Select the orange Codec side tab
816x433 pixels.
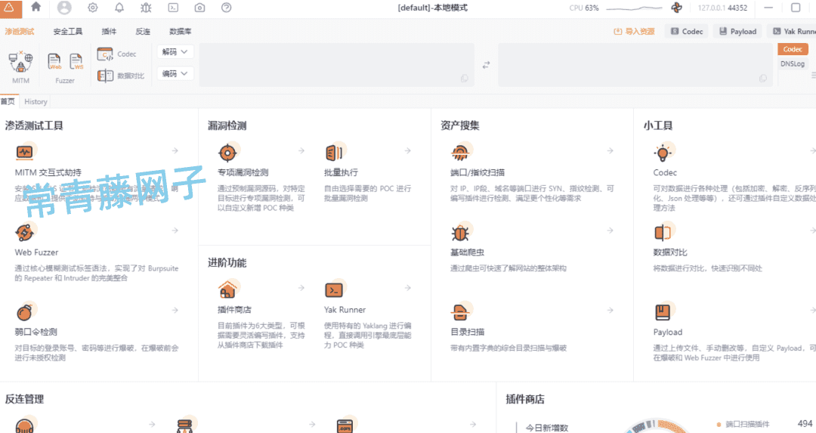pos(793,49)
